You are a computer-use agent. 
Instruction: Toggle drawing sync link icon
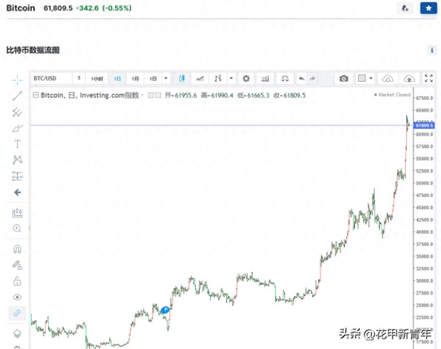click(17, 313)
